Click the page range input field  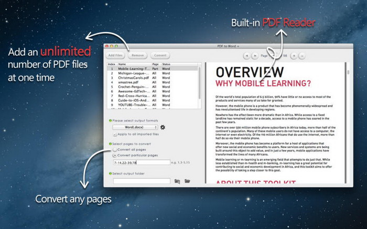(x=142, y=162)
